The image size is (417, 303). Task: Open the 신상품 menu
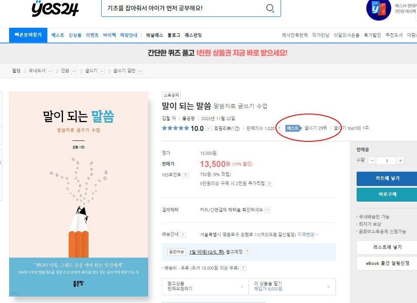point(75,35)
